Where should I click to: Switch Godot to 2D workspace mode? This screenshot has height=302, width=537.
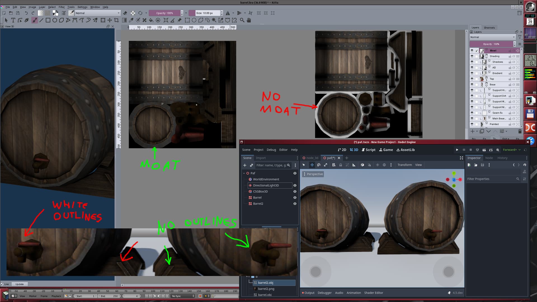[342, 150]
